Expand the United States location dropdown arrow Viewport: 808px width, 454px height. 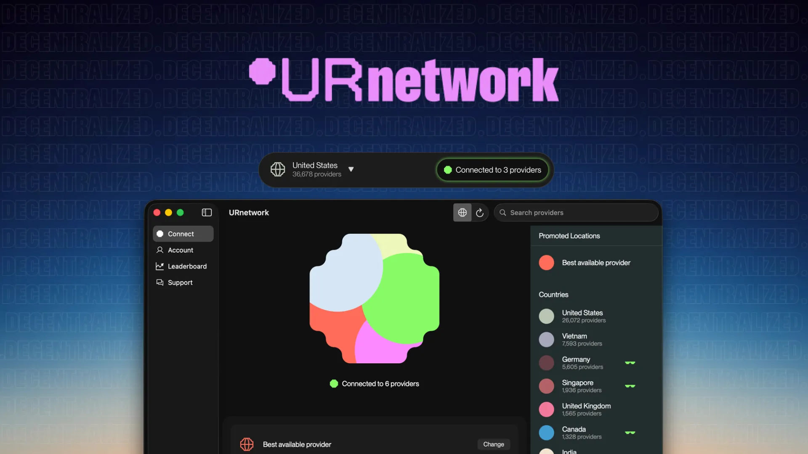(x=351, y=169)
